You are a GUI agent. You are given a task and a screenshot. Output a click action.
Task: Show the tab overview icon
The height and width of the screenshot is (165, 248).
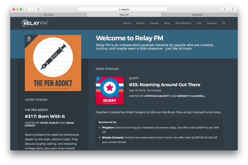(233, 9)
